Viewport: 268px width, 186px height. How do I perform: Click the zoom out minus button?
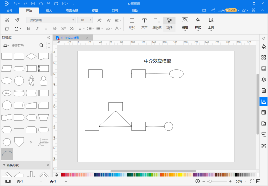coord(203,181)
